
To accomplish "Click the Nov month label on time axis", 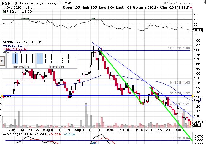I will point(144,130).
